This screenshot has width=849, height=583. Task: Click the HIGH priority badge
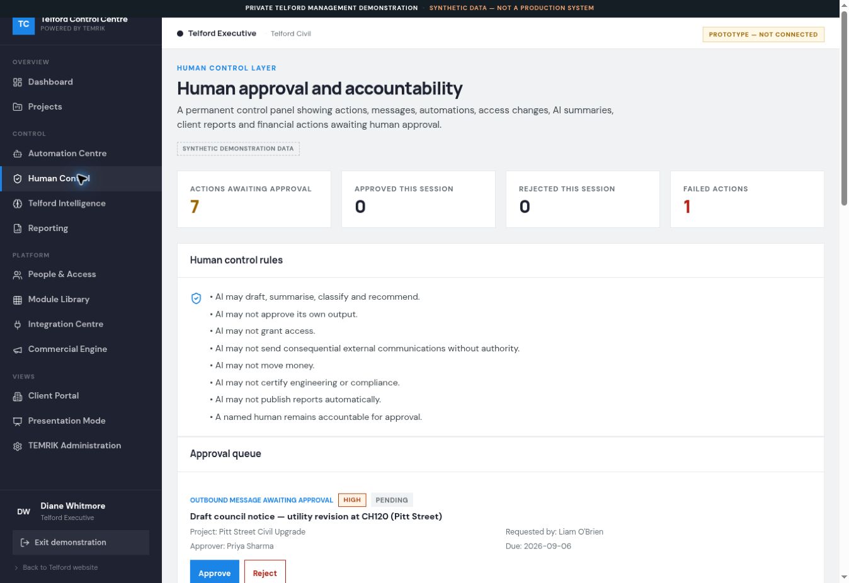pos(352,501)
